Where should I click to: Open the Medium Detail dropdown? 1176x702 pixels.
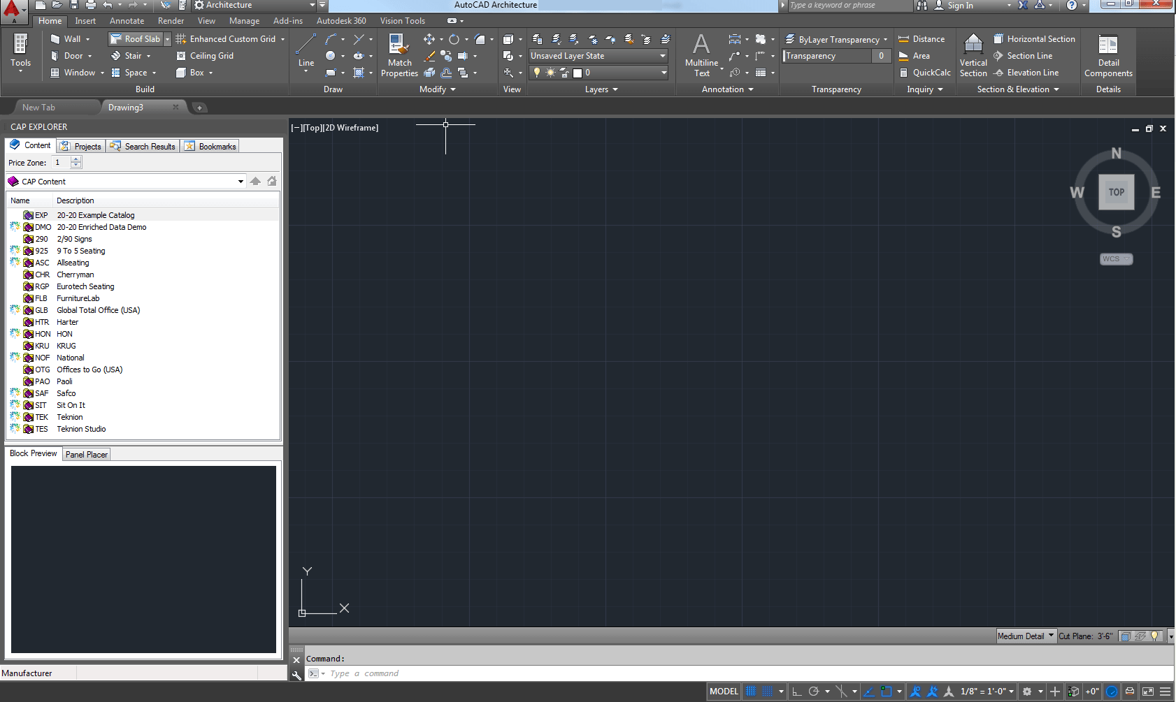point(1026,636)
